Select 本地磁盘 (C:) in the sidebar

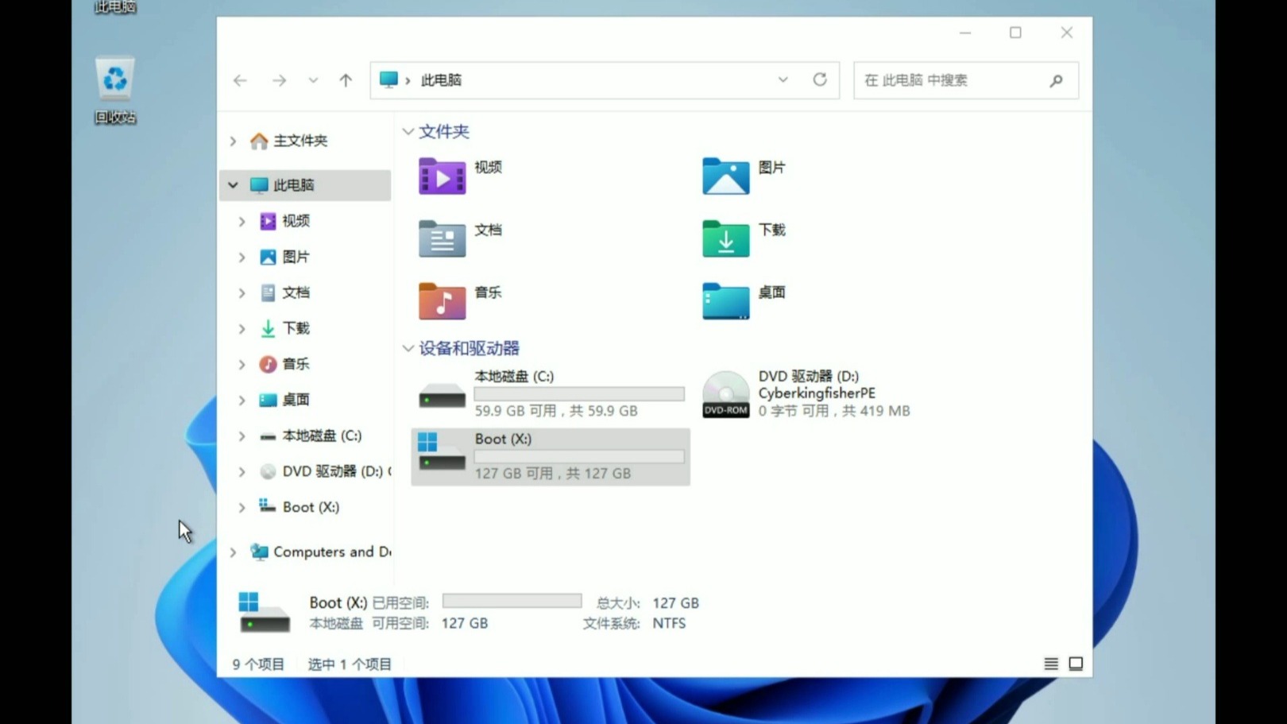click(311, 436)
